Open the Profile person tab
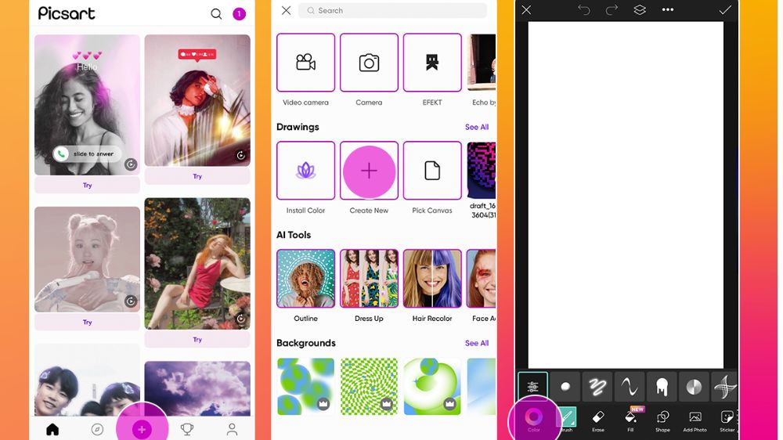 click(233, 429)
